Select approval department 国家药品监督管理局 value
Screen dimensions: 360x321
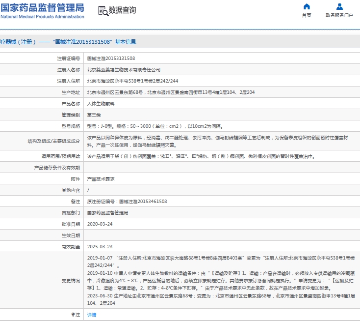tap(108, 213)
